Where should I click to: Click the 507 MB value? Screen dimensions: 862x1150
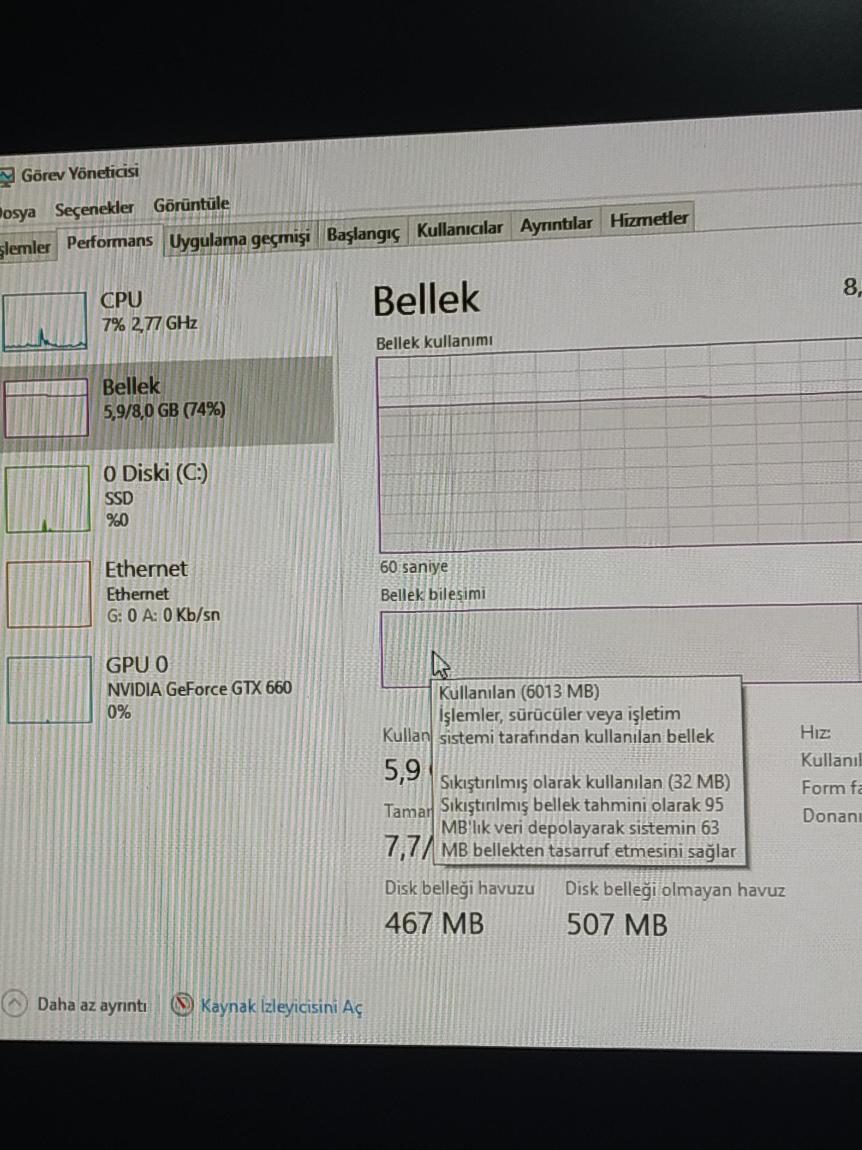[617, 925]
